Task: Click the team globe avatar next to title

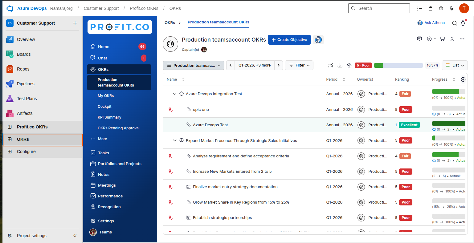Action: (x=170, y=44)
